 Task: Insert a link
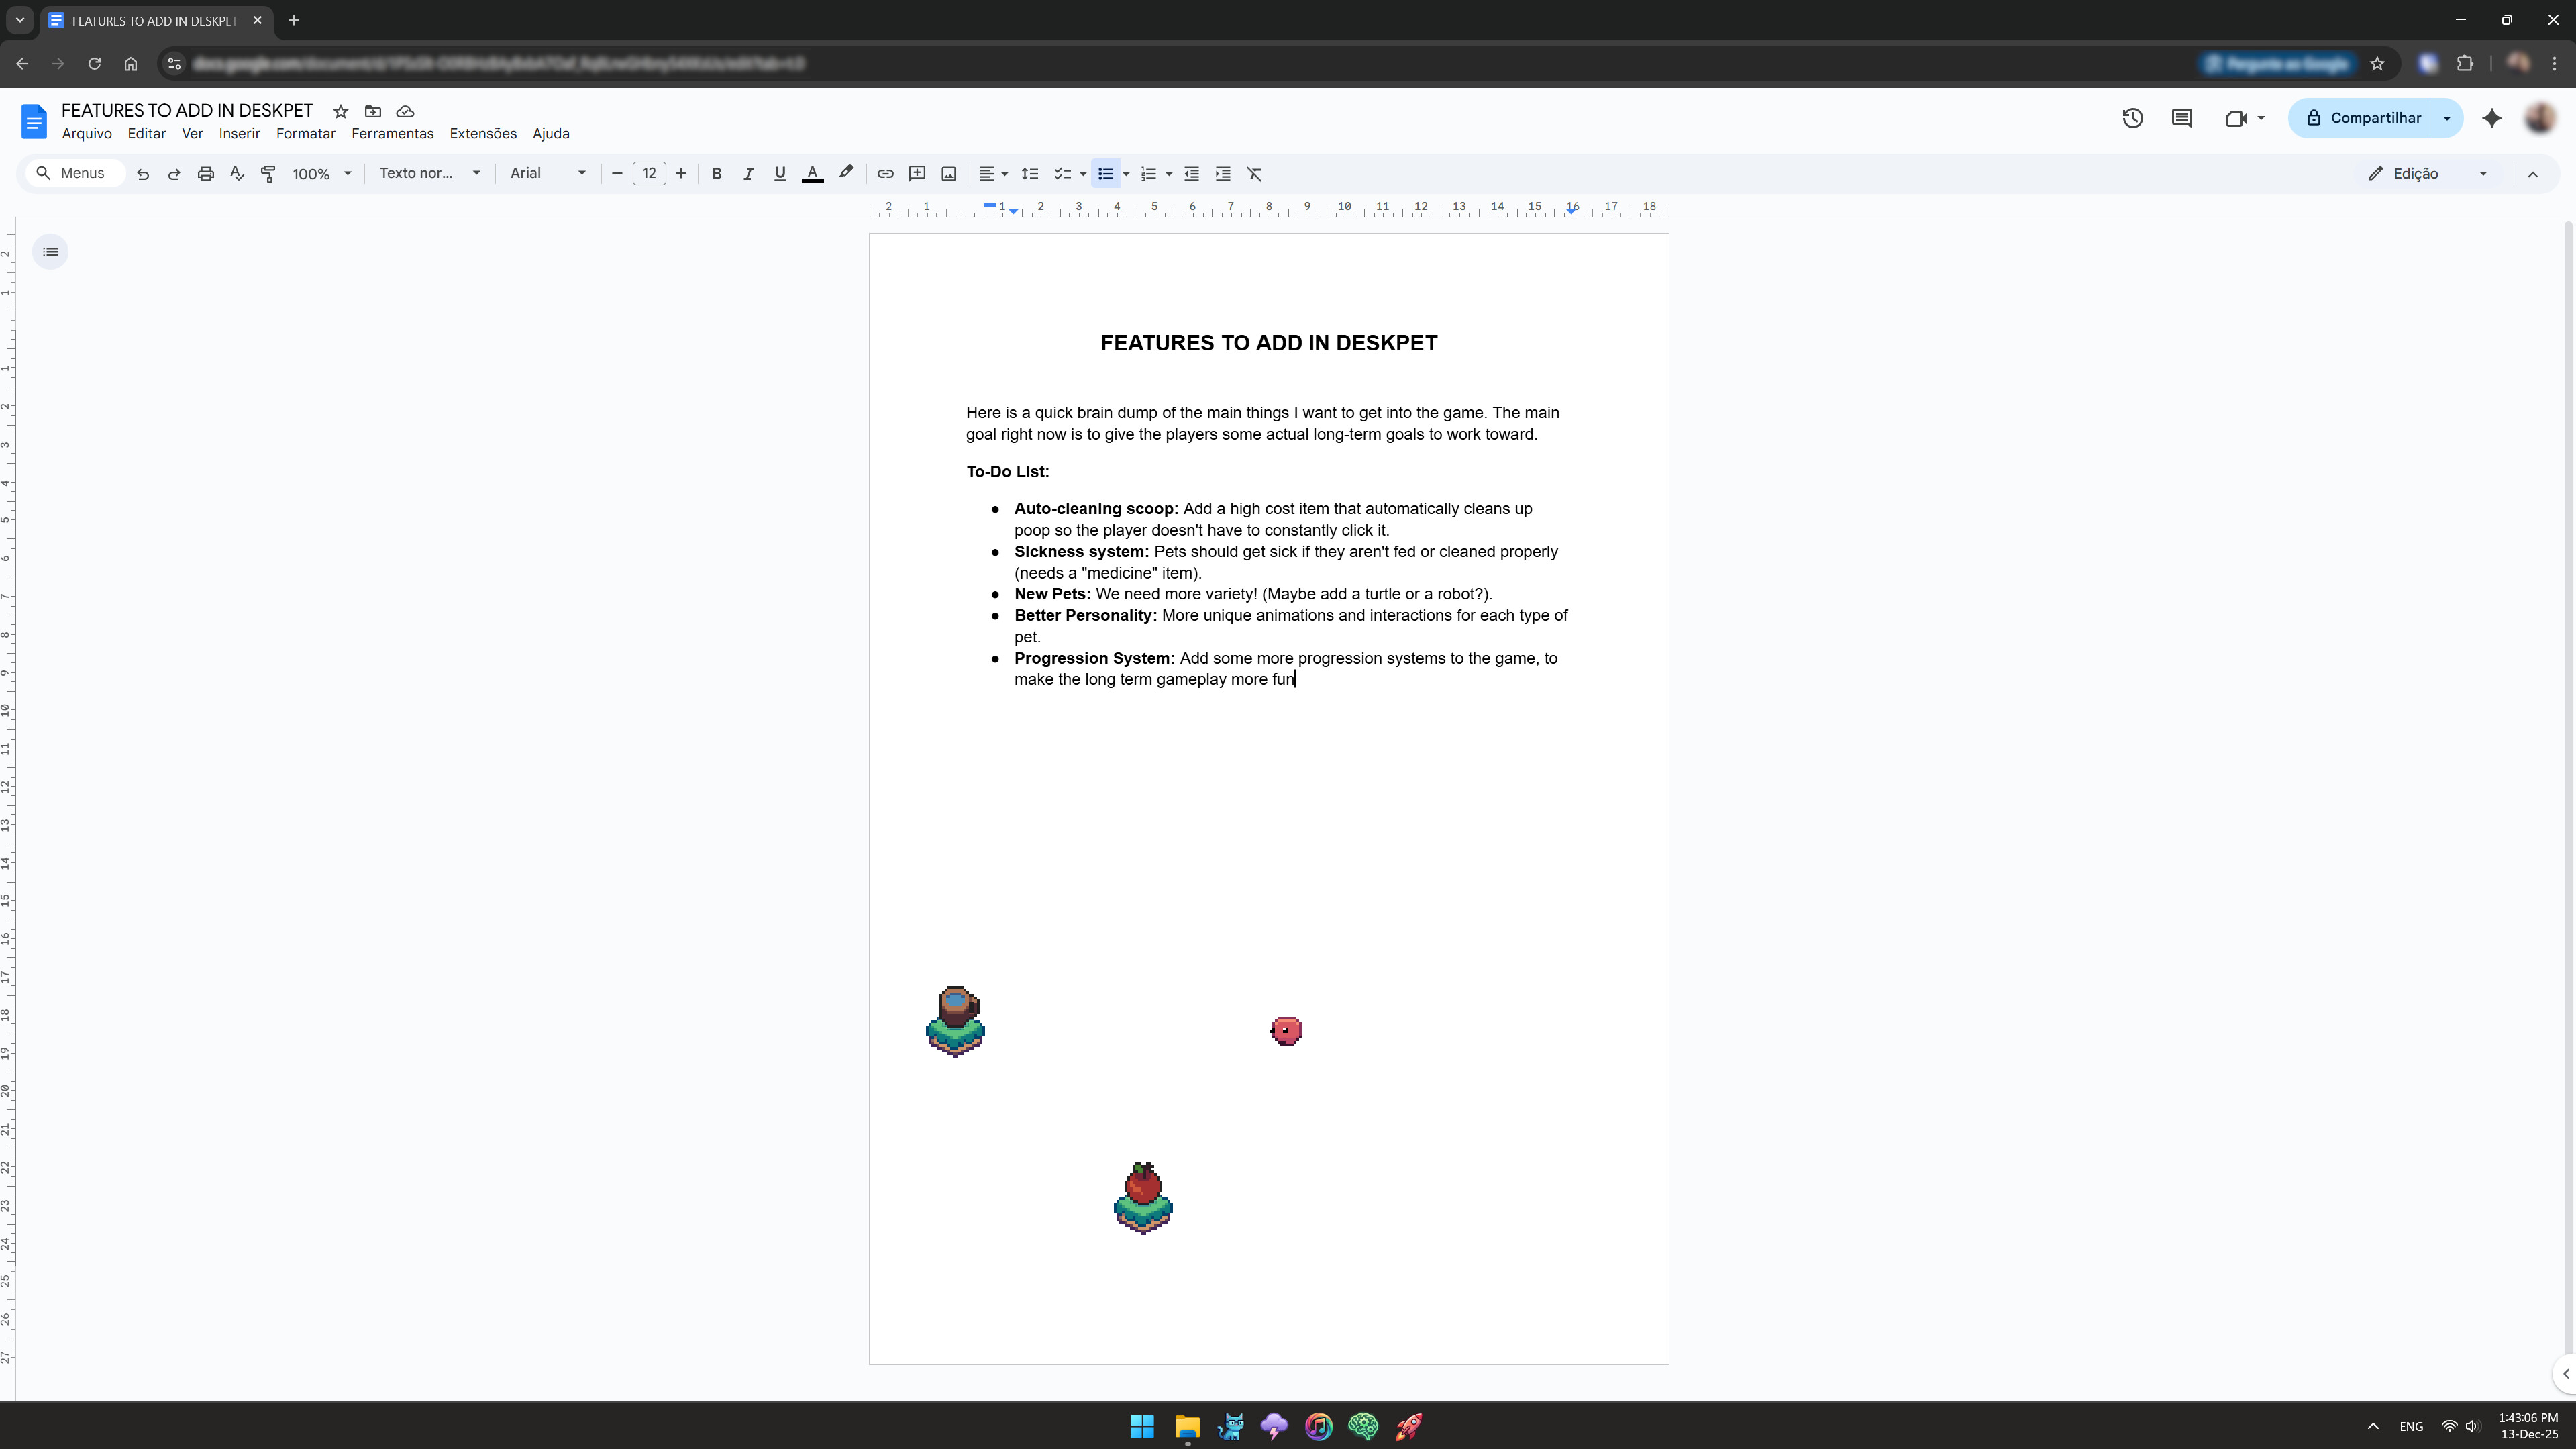885,173
